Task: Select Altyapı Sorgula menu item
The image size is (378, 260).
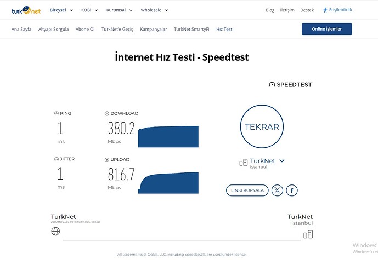Action: point(53,29)
